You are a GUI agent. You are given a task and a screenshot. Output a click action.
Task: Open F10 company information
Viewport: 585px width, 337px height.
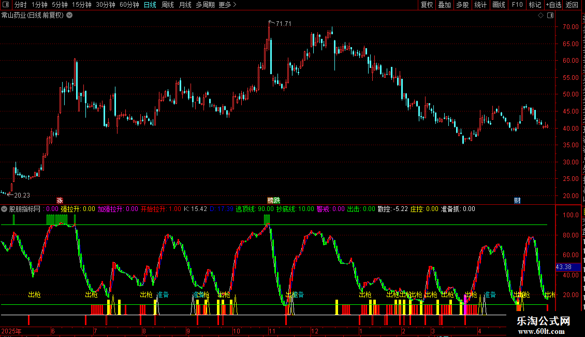tap(517, 5)
